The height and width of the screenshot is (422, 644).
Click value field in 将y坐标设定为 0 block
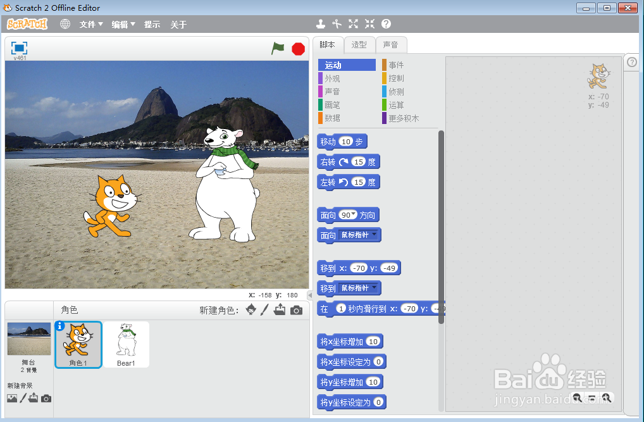pos(379,402)
